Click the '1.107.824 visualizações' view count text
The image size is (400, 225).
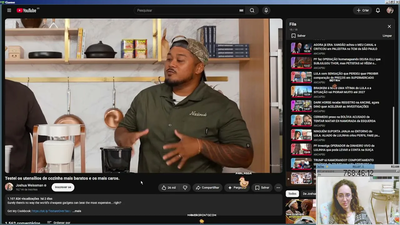click(x=23, y=199)
